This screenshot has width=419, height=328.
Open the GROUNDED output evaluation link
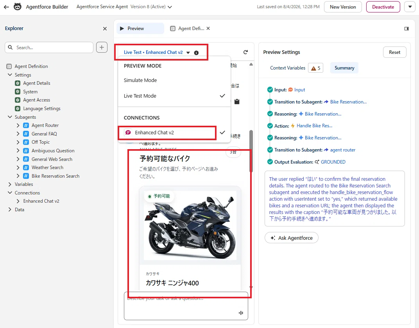pyautogui.click(x=333, y=162)
